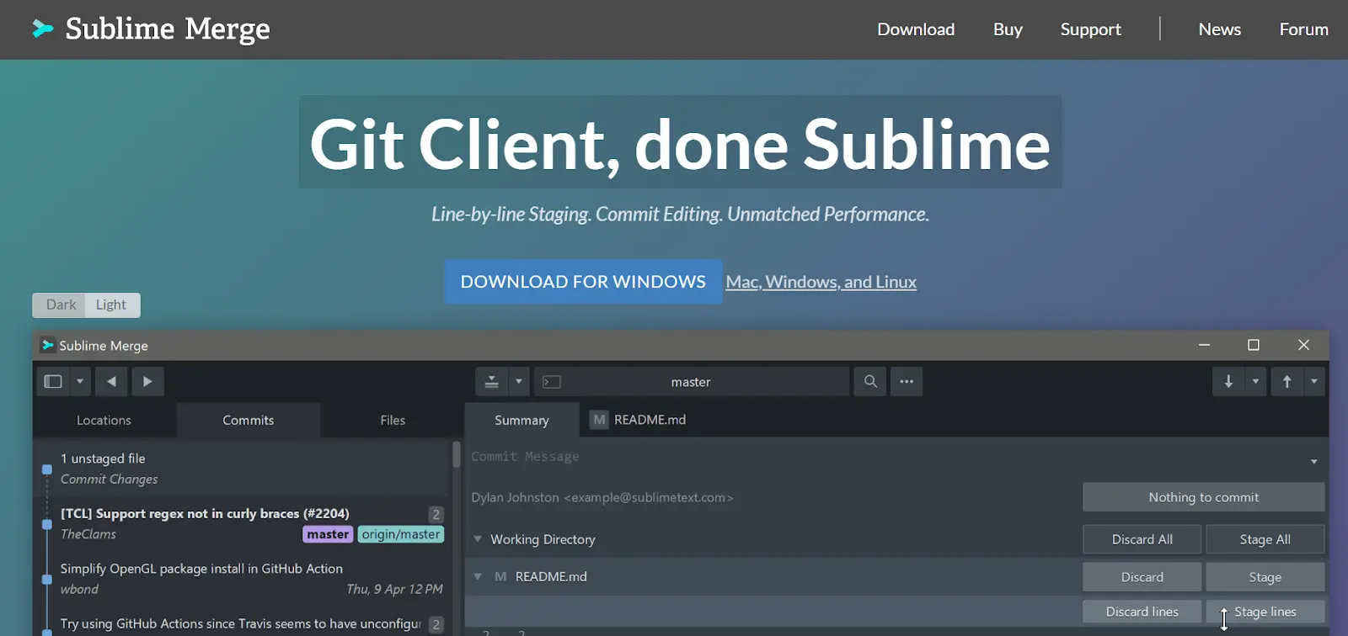Click the modified M icon beside README.md row

[500, 576]
